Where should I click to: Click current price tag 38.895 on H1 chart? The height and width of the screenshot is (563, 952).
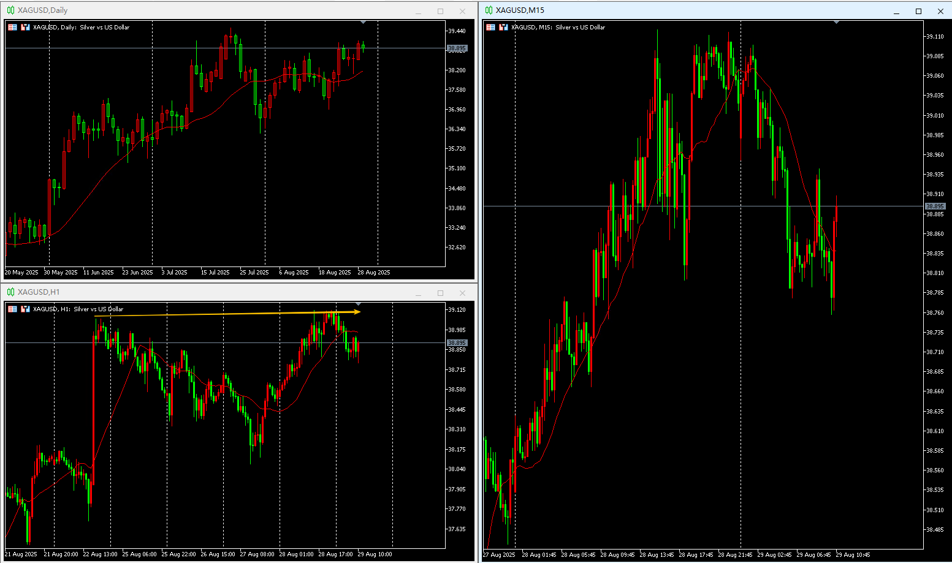(x=457, y=343)
